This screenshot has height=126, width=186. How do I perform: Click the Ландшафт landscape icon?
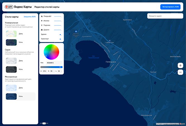[42, 16]
